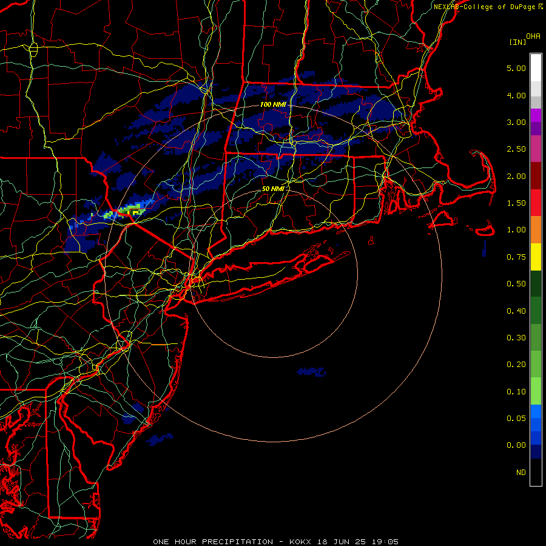Click the 2.00 legend value
546x546 pixels.
[516, 176]
